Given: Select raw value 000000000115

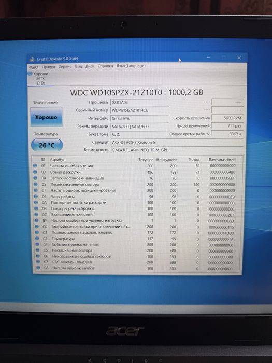Looking at the screenshot, I should click(x=221, y=227).
